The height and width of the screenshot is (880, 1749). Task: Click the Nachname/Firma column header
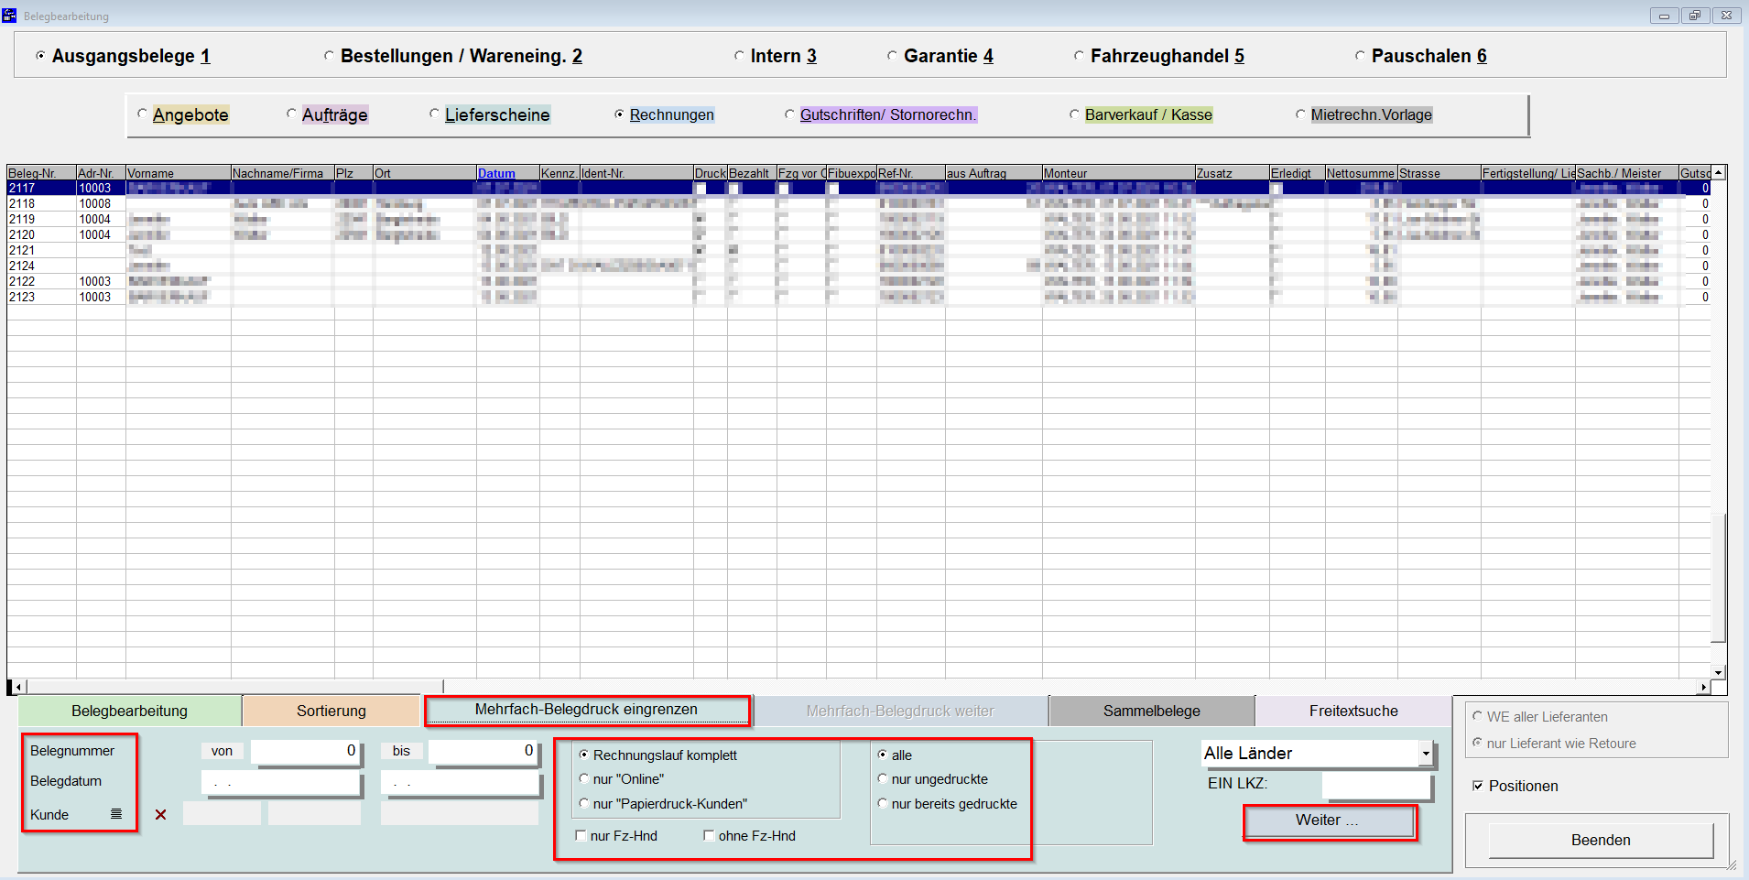pyautogui.click(x=282, y=173)
